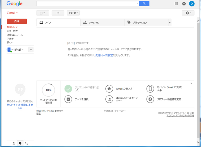Click the graduation cap Gmailの使い方 icon
Screen dimensions: 201x147
click(x=109, y=89)
